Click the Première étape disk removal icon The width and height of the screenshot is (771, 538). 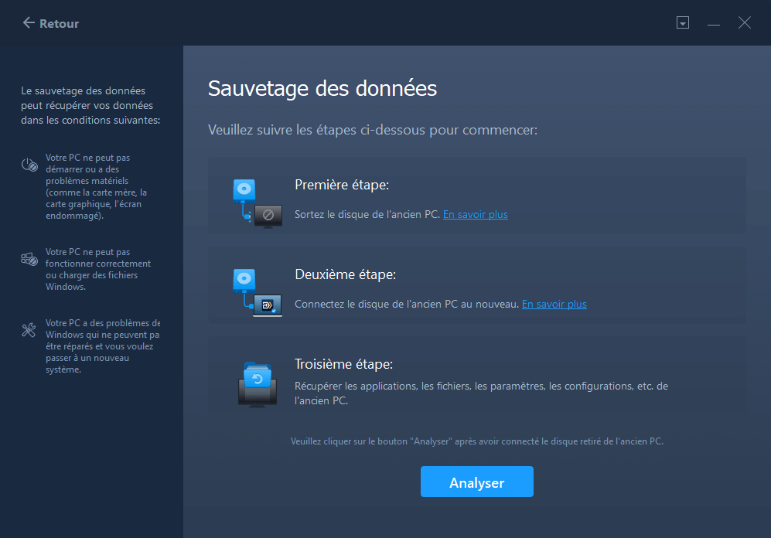tap(257, 204)
